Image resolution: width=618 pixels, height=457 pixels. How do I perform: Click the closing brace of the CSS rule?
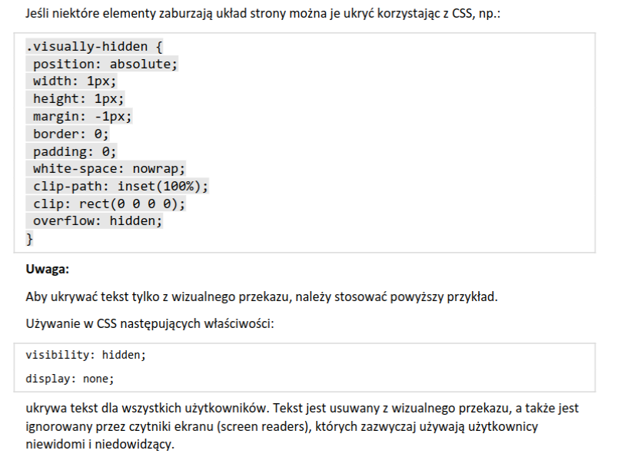30,239
